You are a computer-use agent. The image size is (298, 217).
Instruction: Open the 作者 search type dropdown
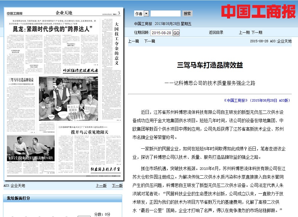146,13
